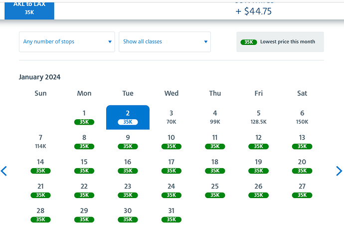Click the previous month left arrow
This screenshot has width=344, height=232.
4,171
